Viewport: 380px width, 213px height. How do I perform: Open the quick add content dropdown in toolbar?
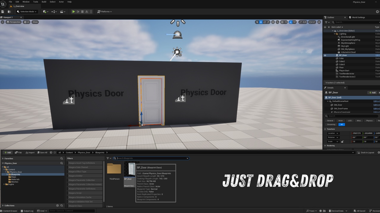[45, 12]
